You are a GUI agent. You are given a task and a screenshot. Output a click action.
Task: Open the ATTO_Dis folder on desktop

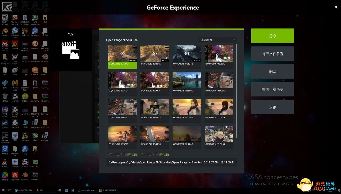tap(45, 124)
